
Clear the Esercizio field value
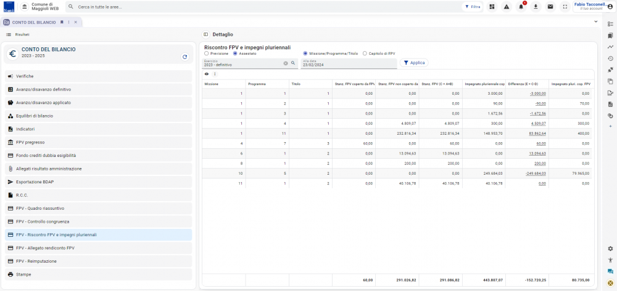click(286, 63)
